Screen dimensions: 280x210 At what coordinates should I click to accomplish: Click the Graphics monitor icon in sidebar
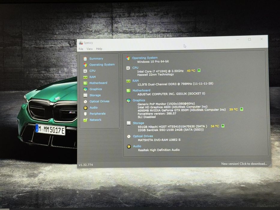click(85, 89)
